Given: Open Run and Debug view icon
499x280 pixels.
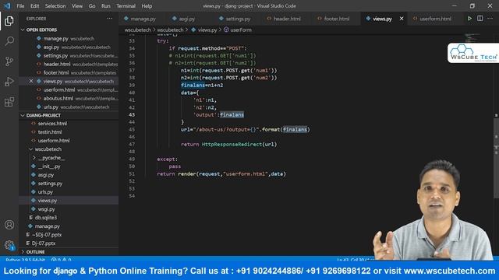Looking at the screenshot, I should coord(9,82).
